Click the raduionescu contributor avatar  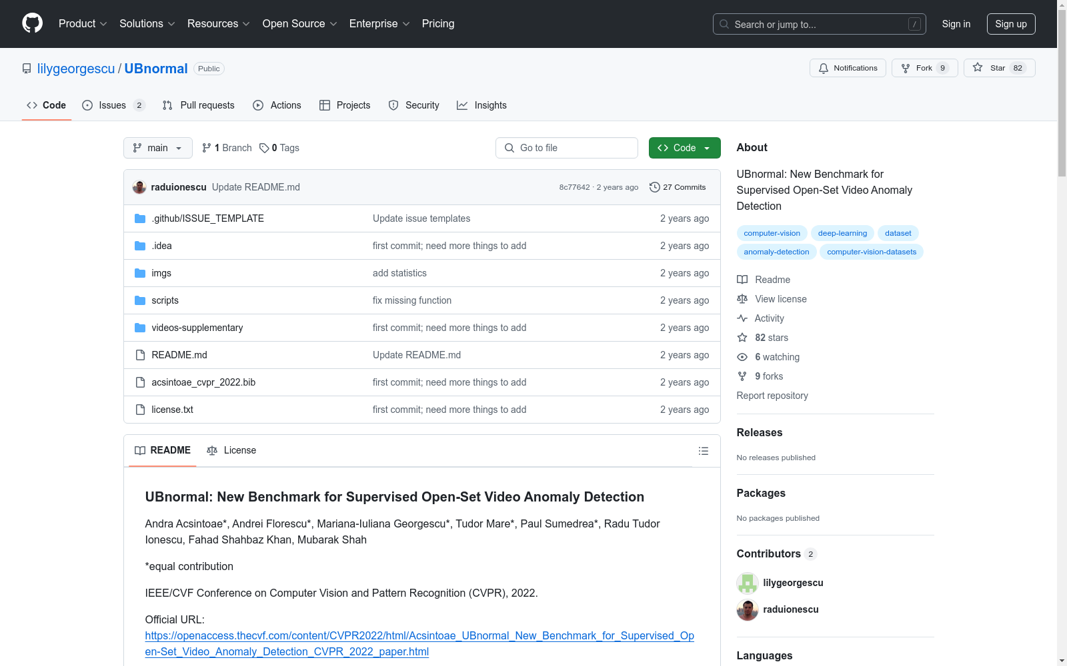pos(748,609)
